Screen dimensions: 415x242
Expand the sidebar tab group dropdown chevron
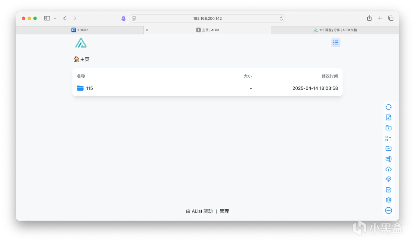pos(55,18)
